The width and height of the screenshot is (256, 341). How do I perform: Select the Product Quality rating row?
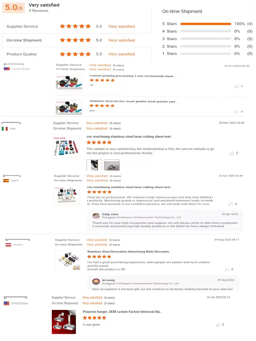coord(77,54)
